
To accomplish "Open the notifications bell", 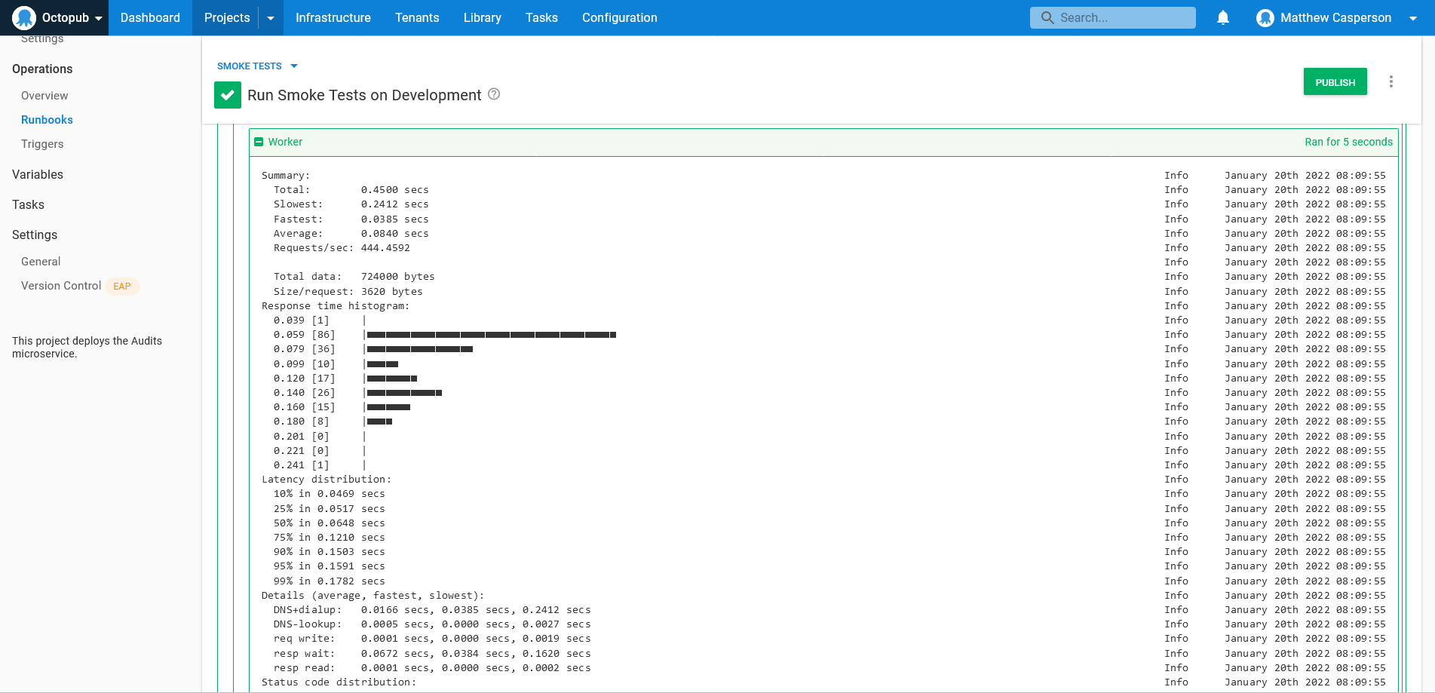I will click(x=1222, y=17).
